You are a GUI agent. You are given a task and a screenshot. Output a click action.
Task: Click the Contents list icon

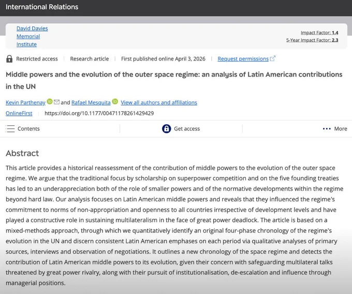coord(10,128)
